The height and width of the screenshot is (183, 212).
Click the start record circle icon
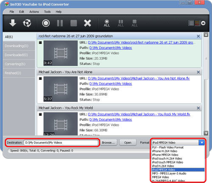click(x=46, y=23)
